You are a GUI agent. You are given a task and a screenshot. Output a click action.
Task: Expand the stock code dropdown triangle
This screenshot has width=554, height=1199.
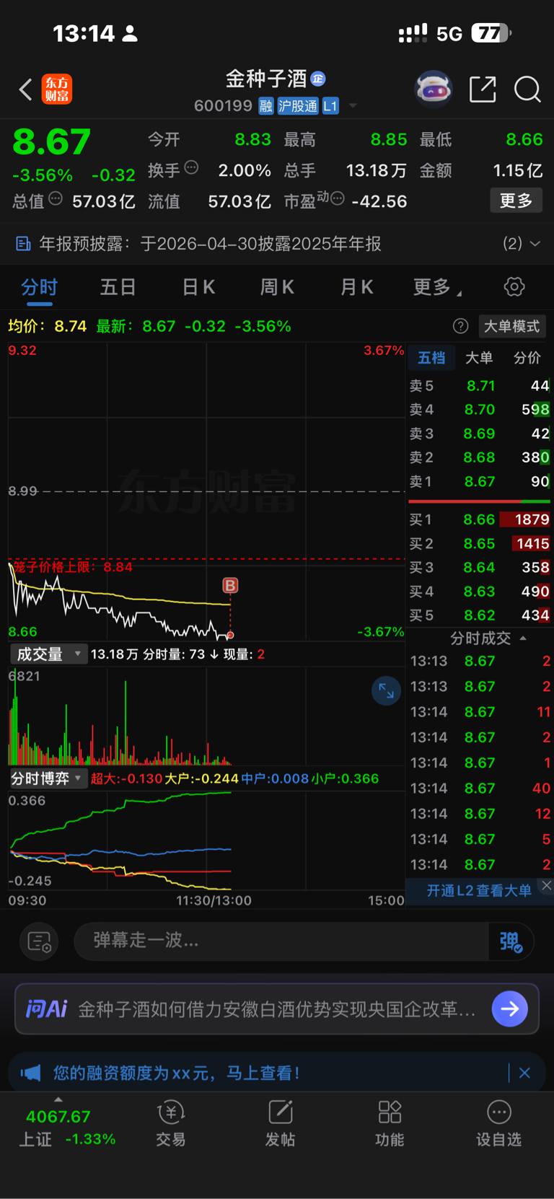point(353,106)
